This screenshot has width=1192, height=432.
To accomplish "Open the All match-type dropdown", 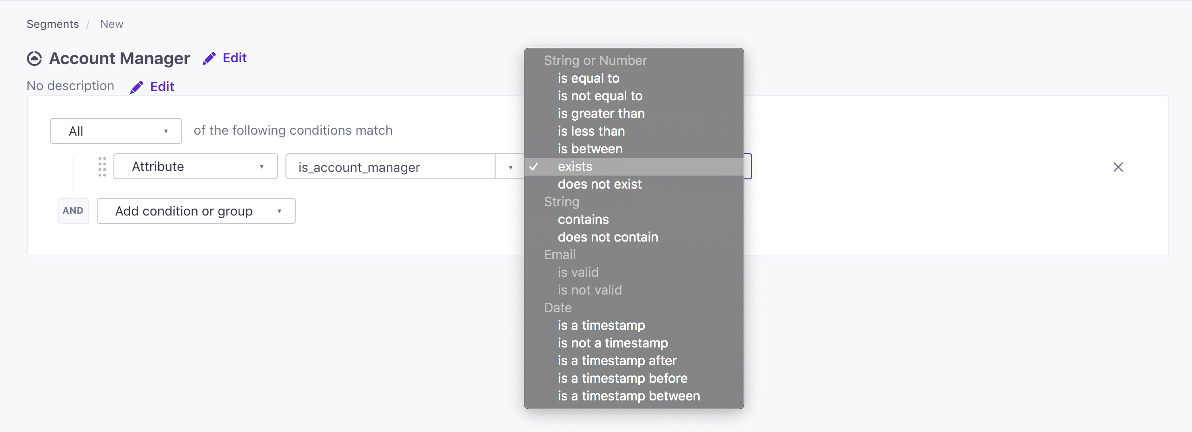I will (x=116, y=131).
